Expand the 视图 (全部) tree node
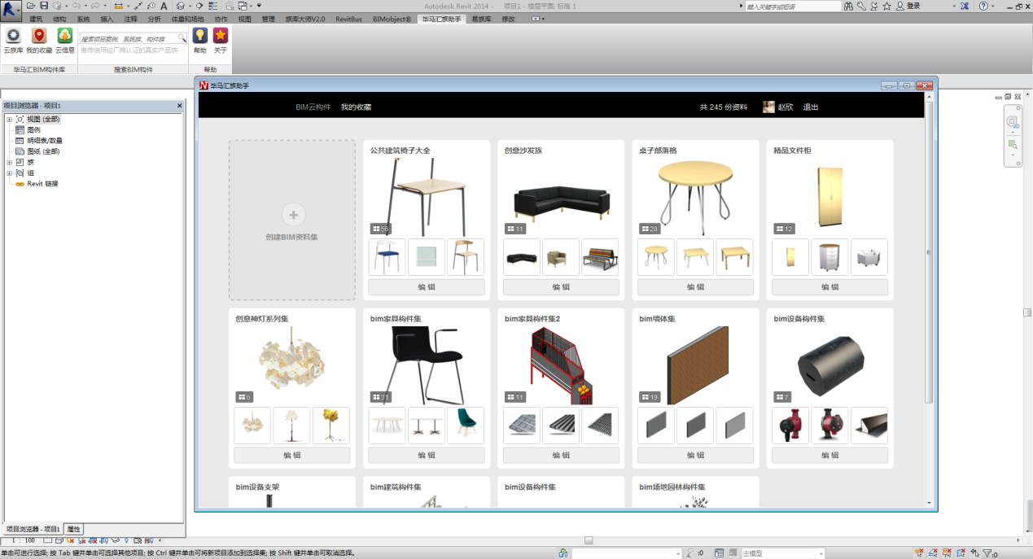 click(9, 120)
